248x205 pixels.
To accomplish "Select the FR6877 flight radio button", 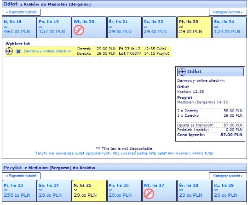I will tap(18, 51).
